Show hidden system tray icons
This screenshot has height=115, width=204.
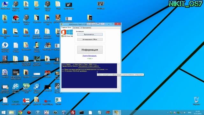(168, 112)
